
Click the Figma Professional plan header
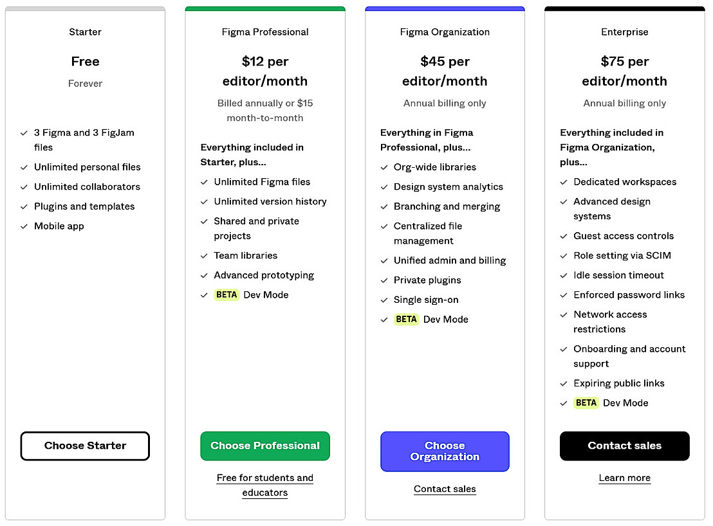[x=264, y=32]
